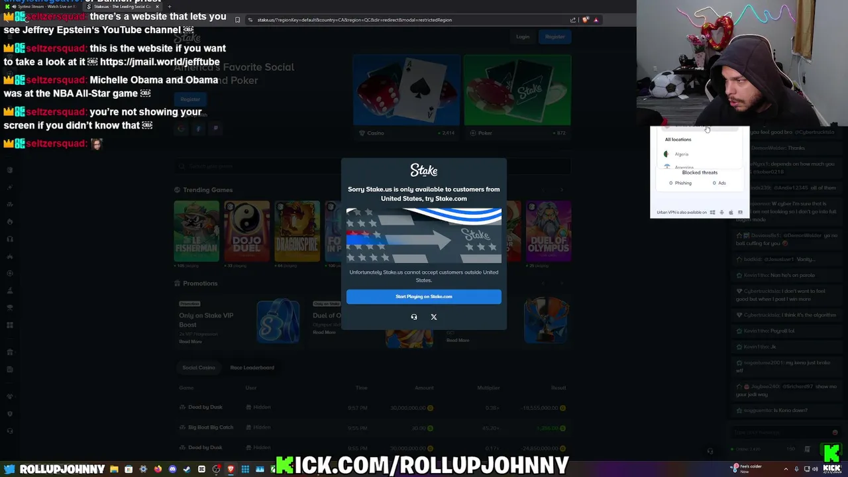Select the Race Leaderboard tab
848x477 pixels.
click(x=252, y=367)
